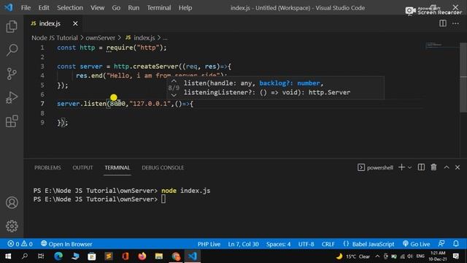This screenshot has width=467, height=263.
Task: Open the File menu
Action: 26,8
